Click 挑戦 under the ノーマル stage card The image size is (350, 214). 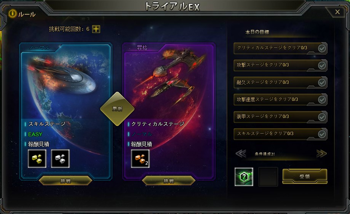(x=66, y=181)
